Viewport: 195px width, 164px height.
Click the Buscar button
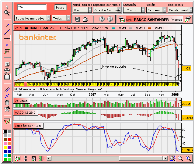(61, 7)
